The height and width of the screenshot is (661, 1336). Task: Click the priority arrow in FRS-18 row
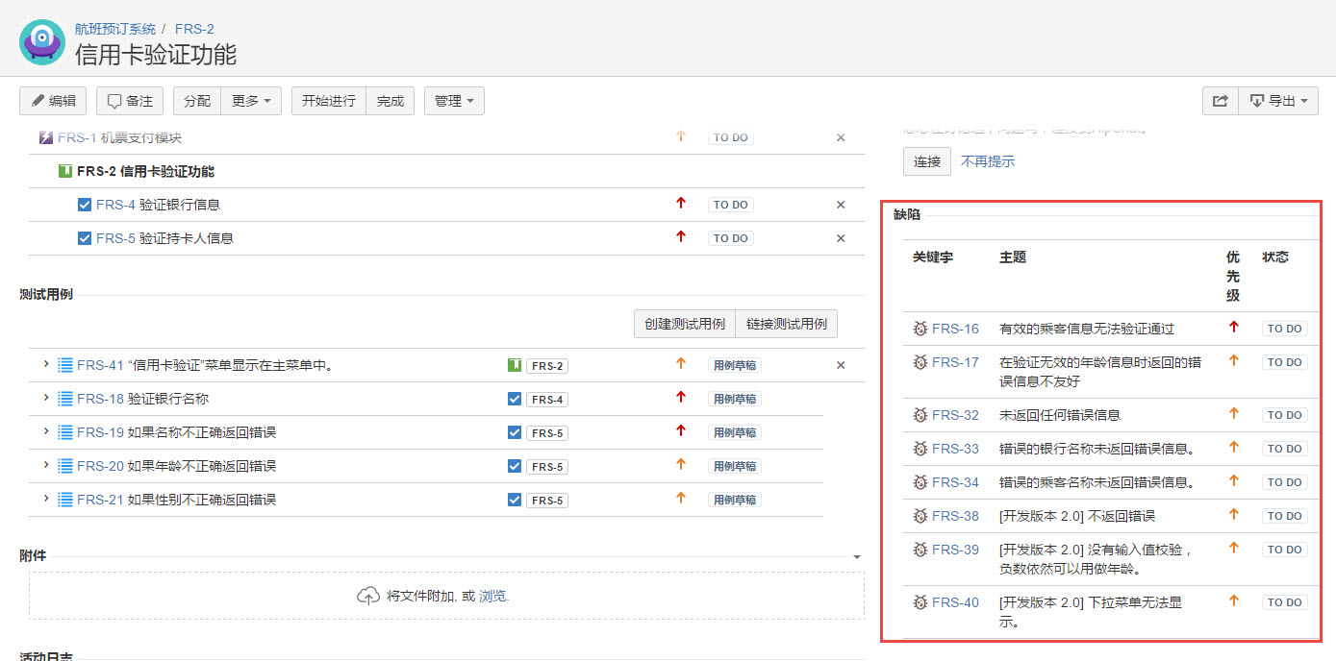coord(681,397)
